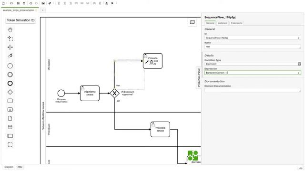Switch to the General properties tab
Screen dimensions: 305x171
coord(210,23)
